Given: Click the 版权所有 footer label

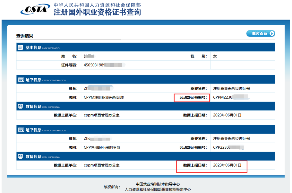Looking at the screenshot, I should [x=112, y=187].
